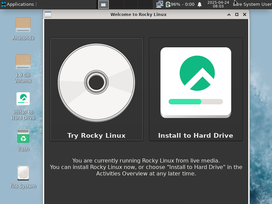Open the Trash desktop icon
The width and height of the screenshot is (272, 204).
tap(23, 140)
